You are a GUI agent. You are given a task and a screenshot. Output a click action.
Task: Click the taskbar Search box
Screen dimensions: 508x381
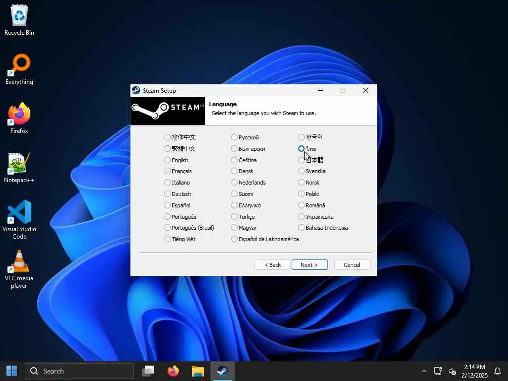[79, 371]
